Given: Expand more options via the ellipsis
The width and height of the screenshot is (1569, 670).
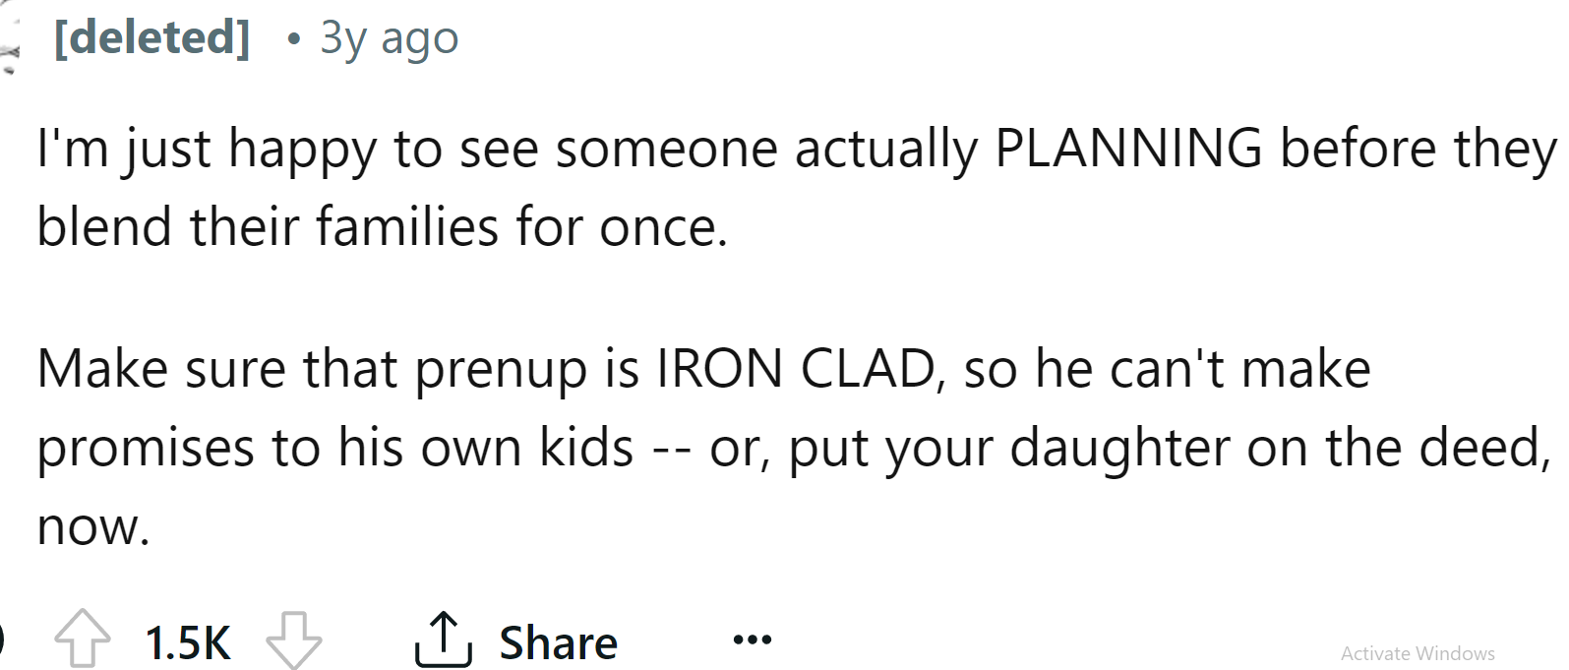Looking at the screenshot, I should coord(751,640).
